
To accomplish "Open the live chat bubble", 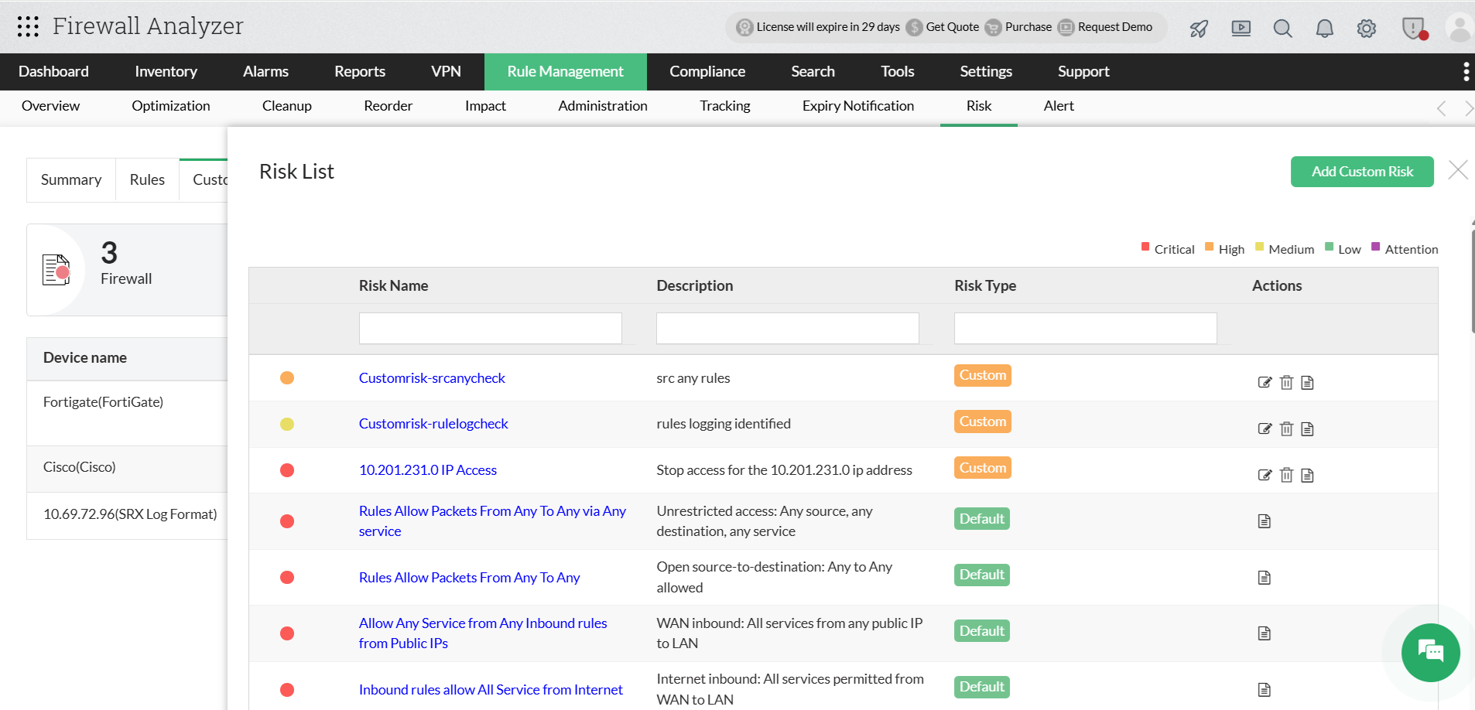I will coord(1430,652).
